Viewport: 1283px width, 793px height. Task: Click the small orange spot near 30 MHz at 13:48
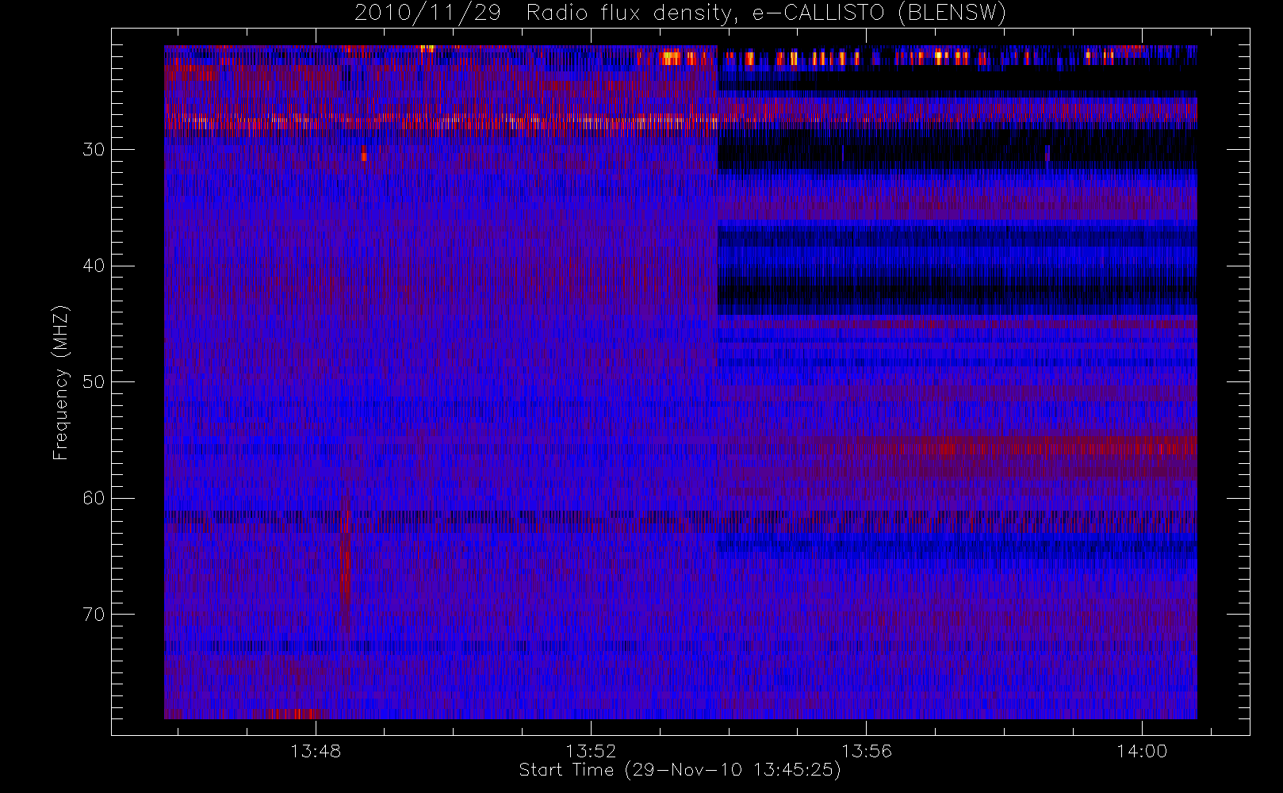tap(364, 155)
